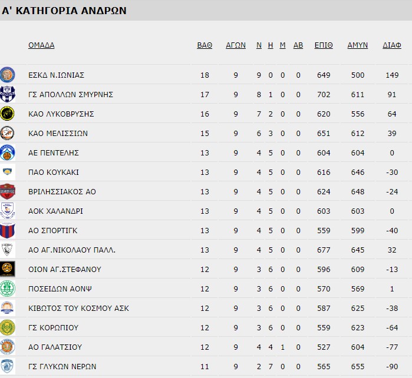This screenshot has height=378, width=412.
Task: Select ΚΙΒΩΤΟΣ ΤΟΥ ΚΟΣΜΟΥ ΑΣΚ team name
Action: point(78,309)
